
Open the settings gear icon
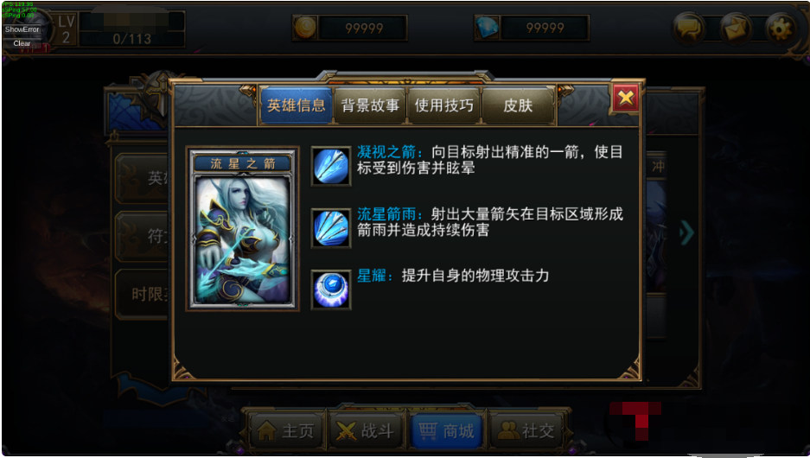(780, 28)
